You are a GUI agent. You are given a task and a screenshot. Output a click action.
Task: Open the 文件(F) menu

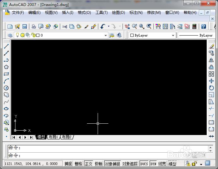pyautogui.click(x=18, y=13)
